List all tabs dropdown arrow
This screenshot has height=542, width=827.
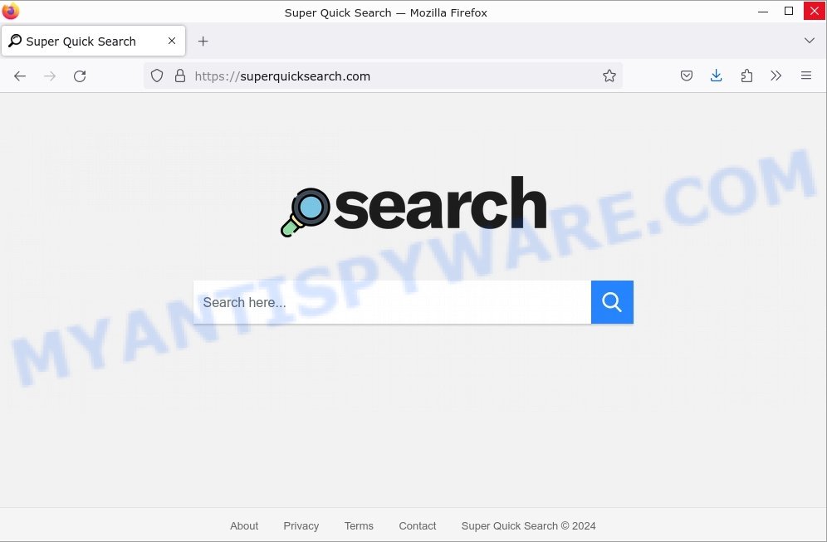click(809, 41)
